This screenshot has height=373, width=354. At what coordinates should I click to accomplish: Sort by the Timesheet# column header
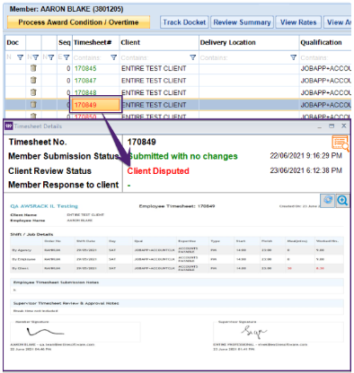(96, 42)
